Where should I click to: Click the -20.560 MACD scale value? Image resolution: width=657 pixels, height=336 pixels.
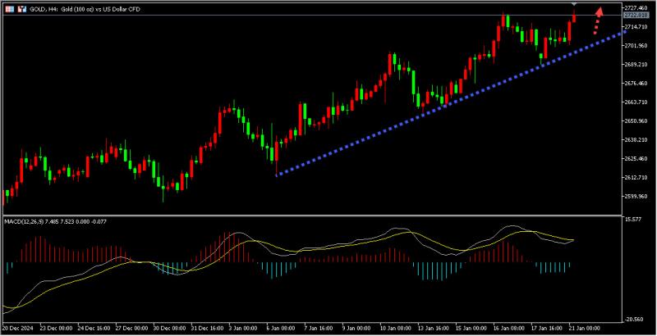(632, 320)
